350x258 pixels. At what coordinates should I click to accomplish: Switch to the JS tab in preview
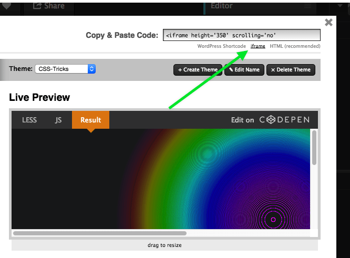coord(58,120)
